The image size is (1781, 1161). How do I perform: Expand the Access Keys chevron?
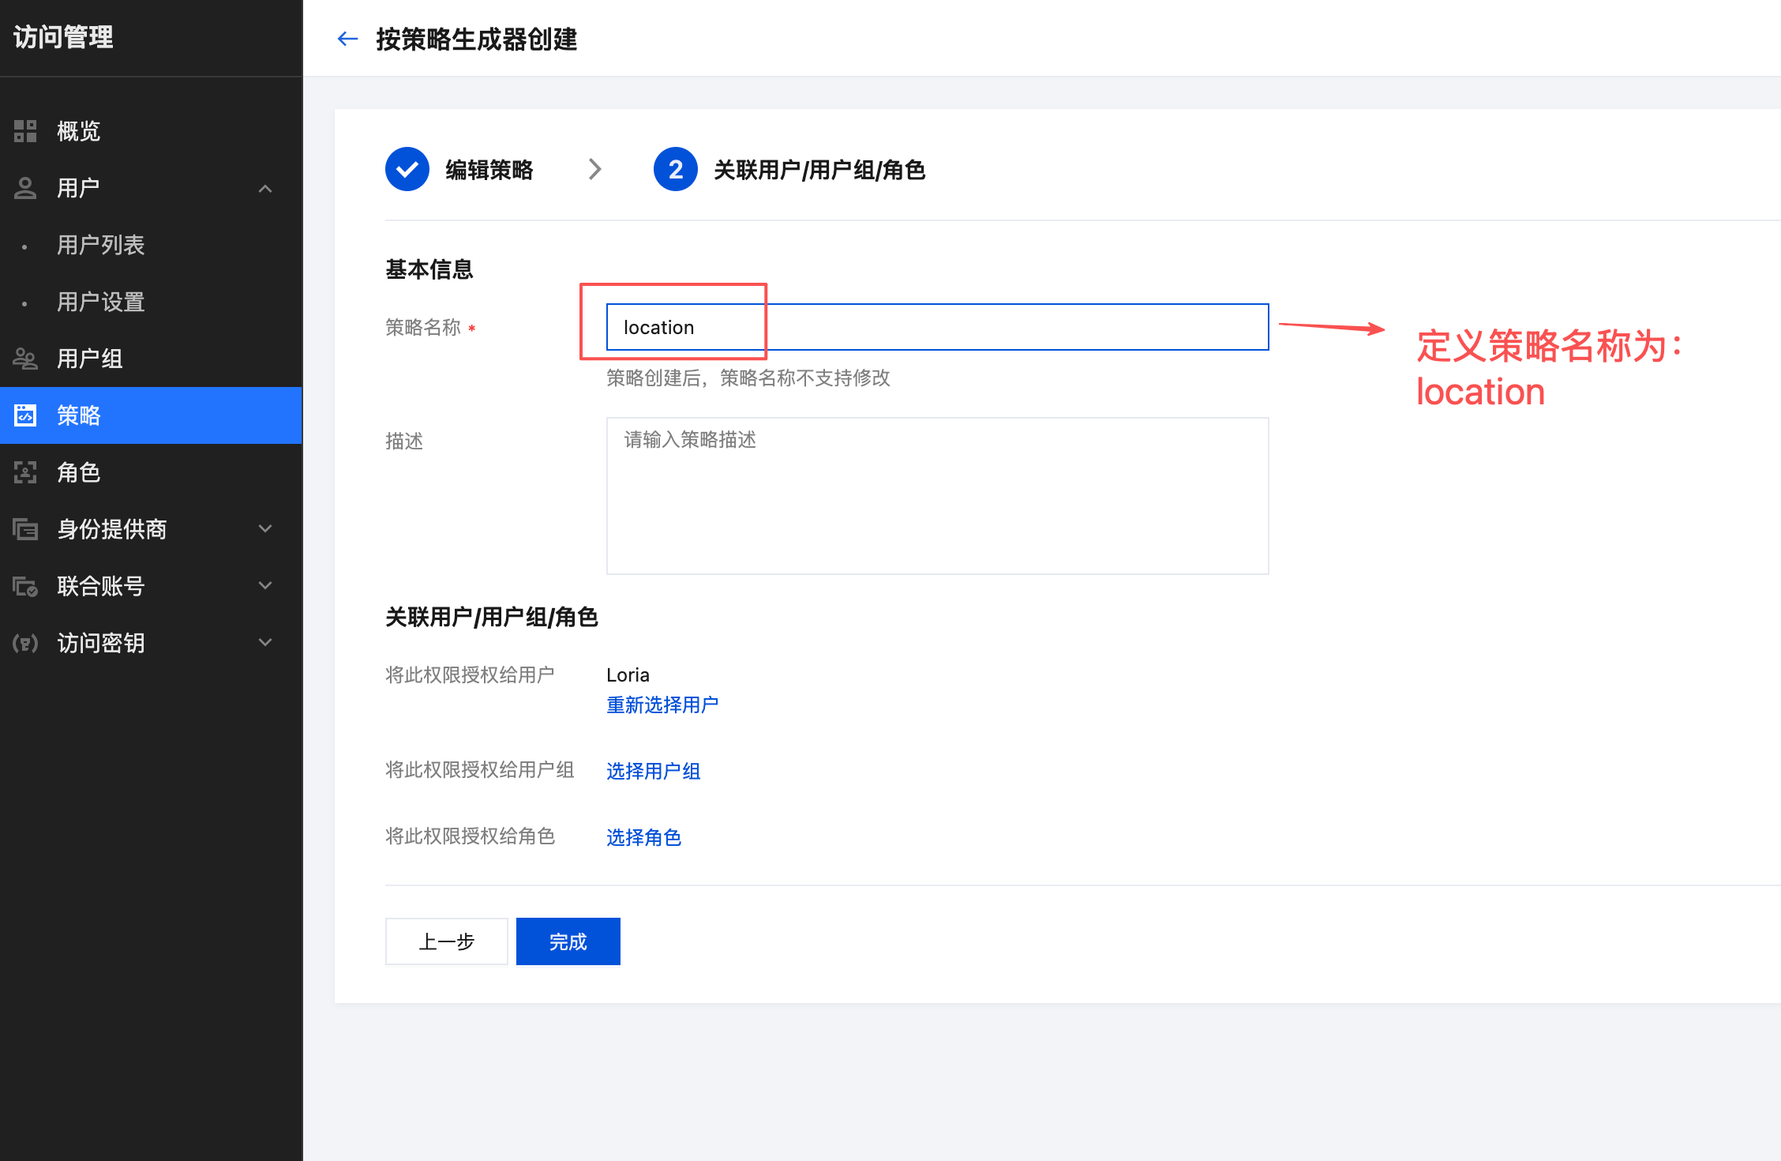coord(265,643)
